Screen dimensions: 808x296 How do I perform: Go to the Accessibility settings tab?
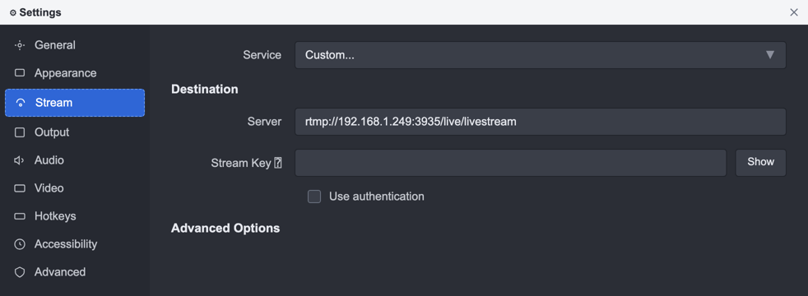[75, 243]
